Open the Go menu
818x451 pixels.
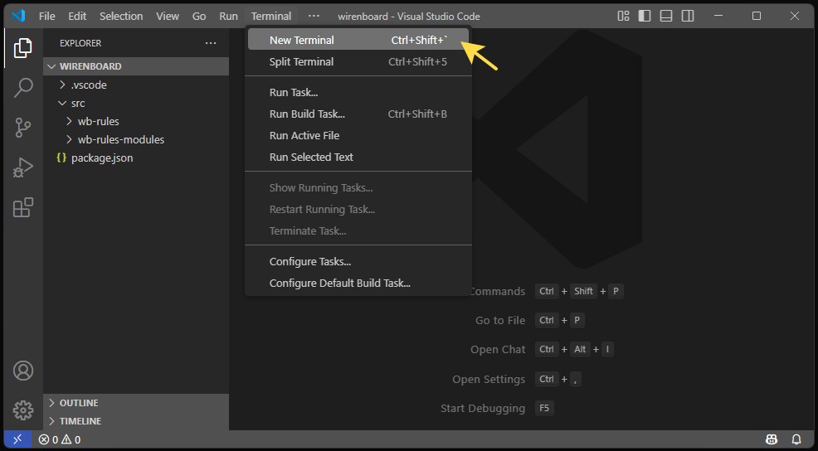199,16
